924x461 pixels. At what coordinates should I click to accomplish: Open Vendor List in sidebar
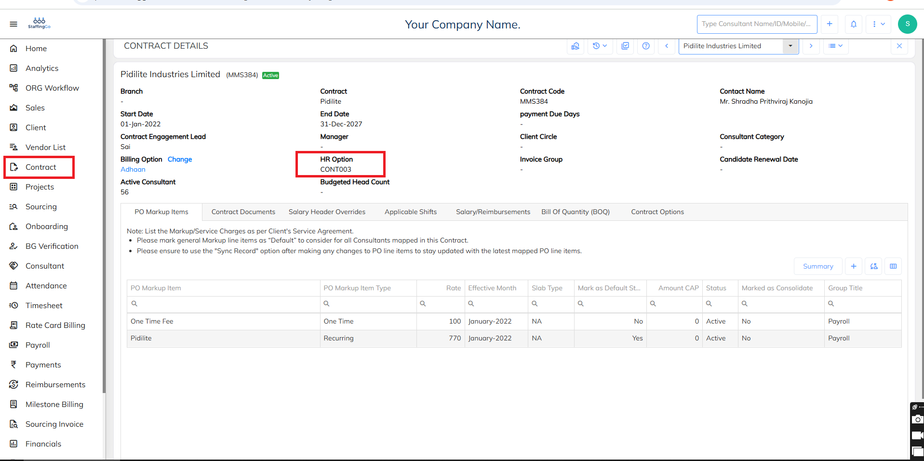(x=45, y=147)
